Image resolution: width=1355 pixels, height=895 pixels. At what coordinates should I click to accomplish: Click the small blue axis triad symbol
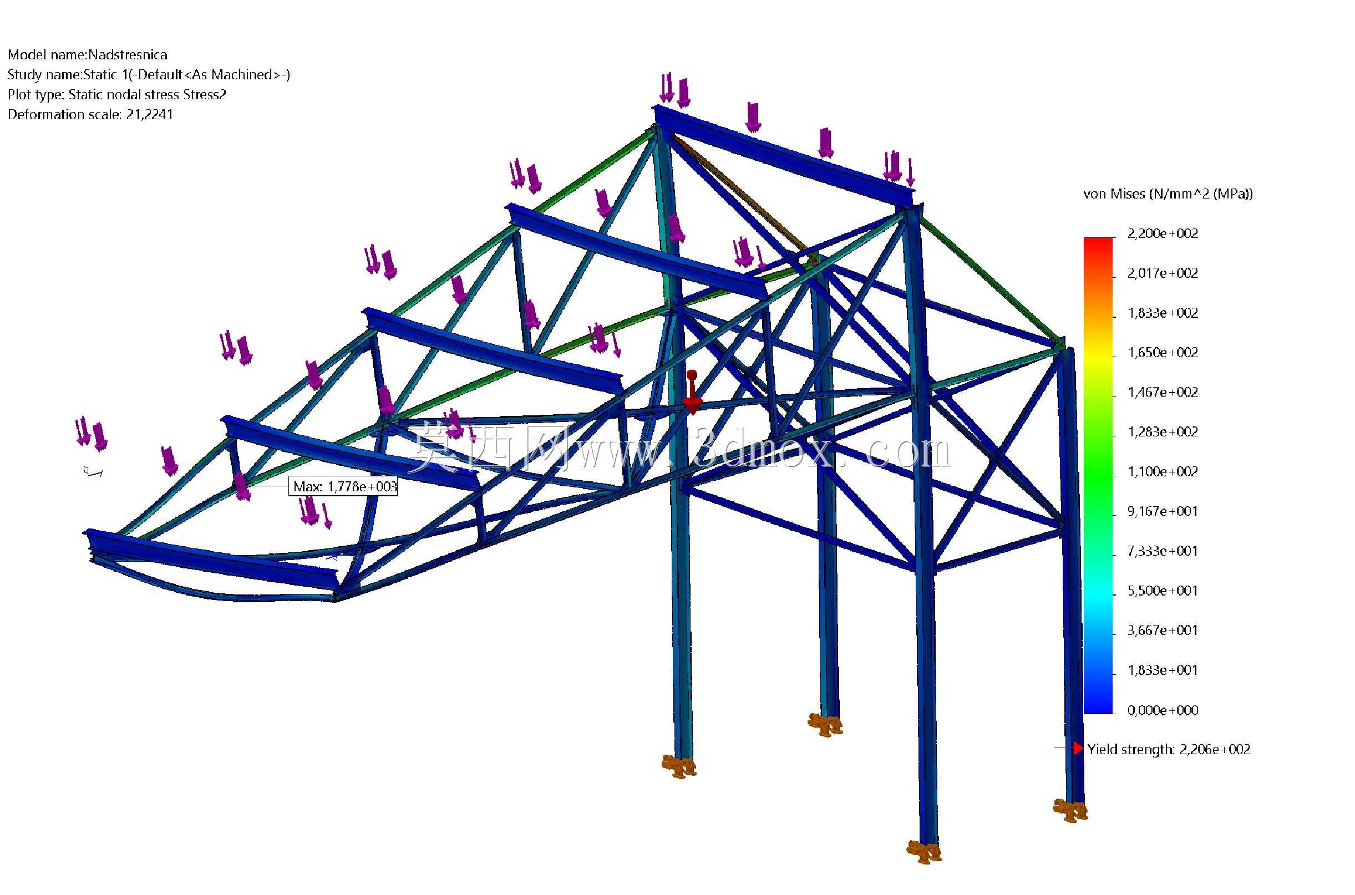pyautogui.click(x=93, y=471)
